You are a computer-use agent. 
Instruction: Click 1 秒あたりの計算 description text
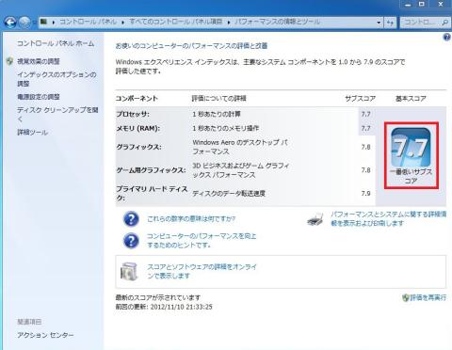[217, 114]
